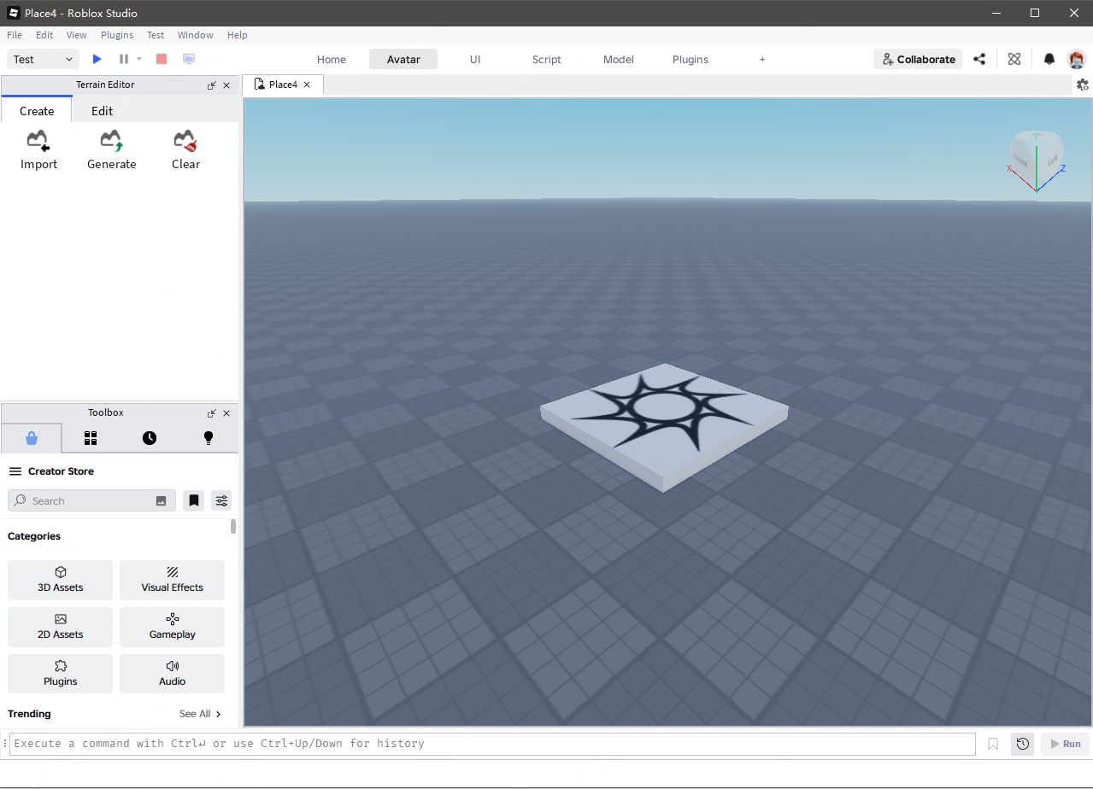The width and height of the screenshot is (1093, 789).
Task: Undock the Toolbox panel
Action: click(212, 413)
